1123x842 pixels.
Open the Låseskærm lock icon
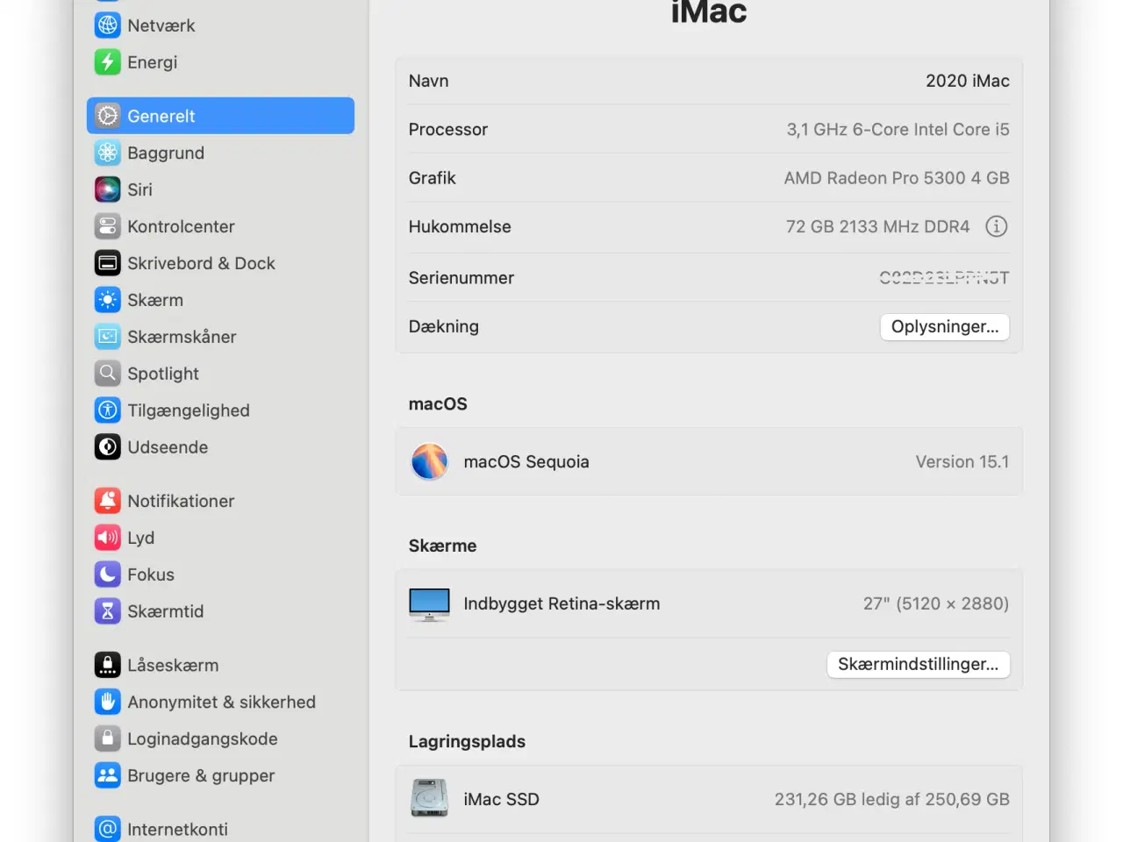107,665
